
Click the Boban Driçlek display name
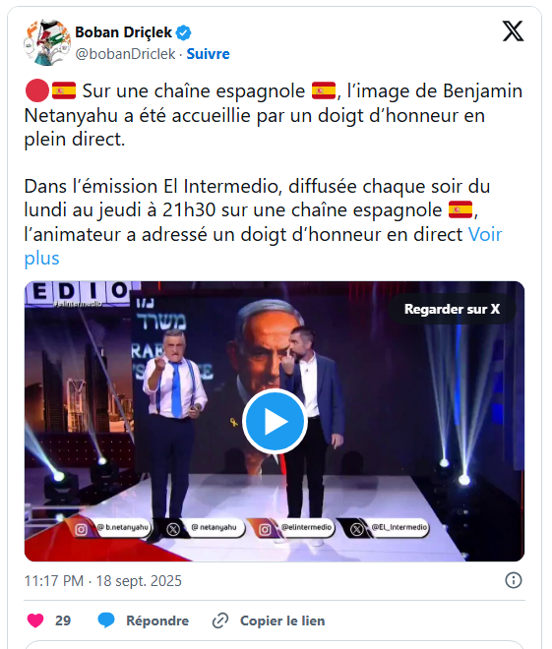(123, 32)
